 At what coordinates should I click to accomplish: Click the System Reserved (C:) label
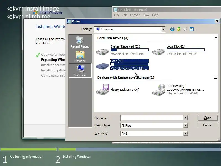click(x=125, y=46)
